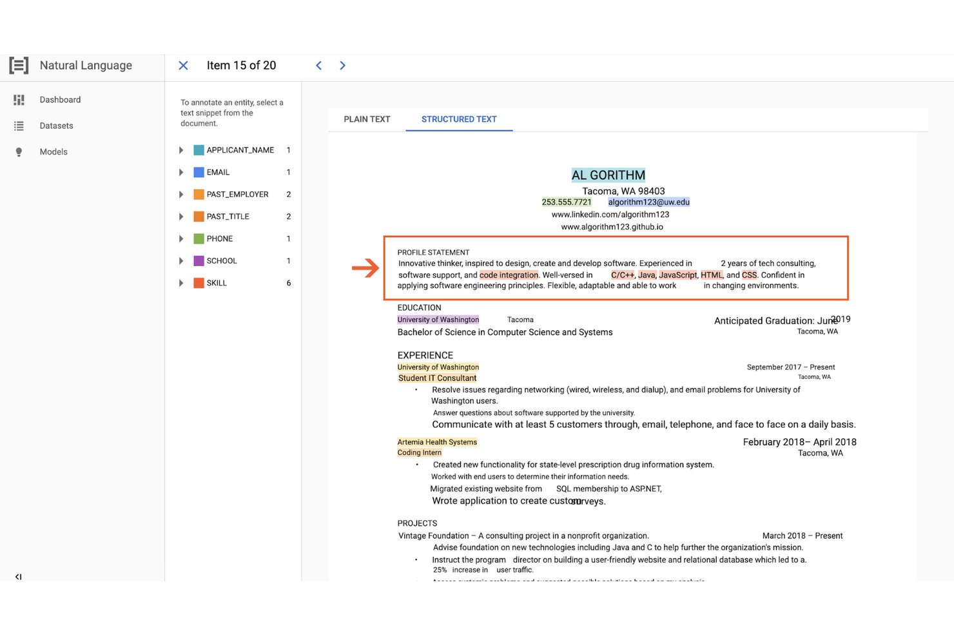The height and width of the screenshot is (636, 954).
Task: Select the APPLICANT_NAME label text
Action: pyautogui.click(x=240, y=150)
